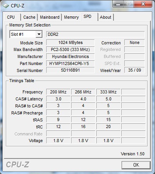Open the Cache tab
Viewport: 155px width, 174px height.
pos(29,17)
